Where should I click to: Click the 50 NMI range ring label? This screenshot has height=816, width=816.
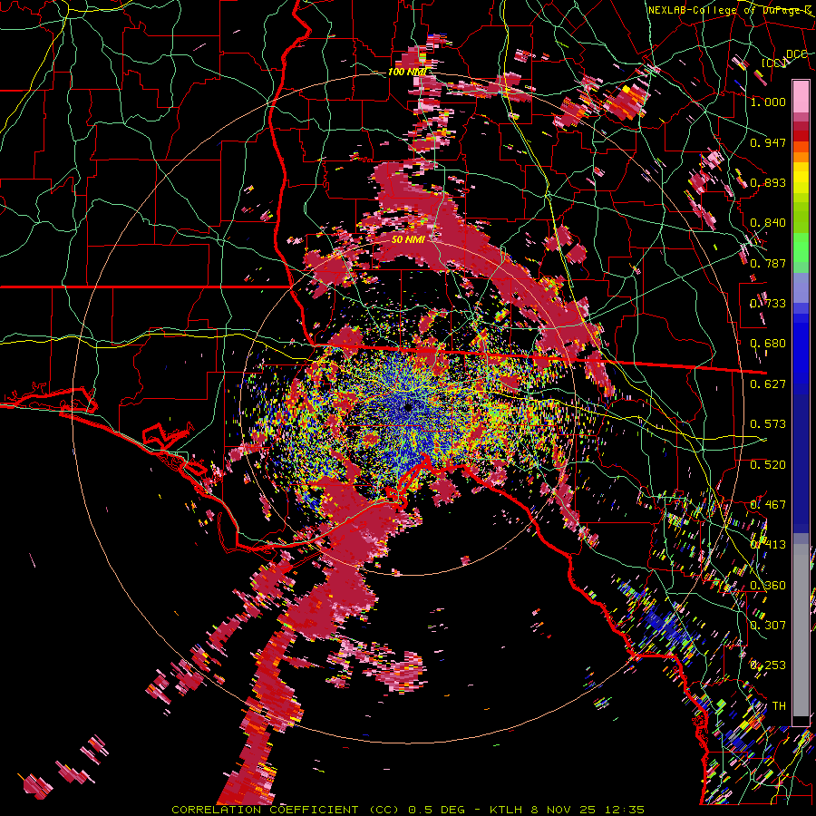tap(408, 239)
